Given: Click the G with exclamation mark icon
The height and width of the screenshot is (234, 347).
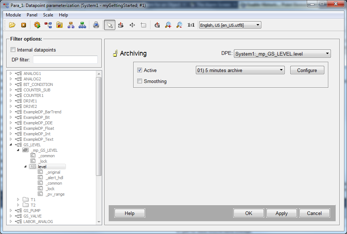Looking at the screenshot, I should click(157, 25).
